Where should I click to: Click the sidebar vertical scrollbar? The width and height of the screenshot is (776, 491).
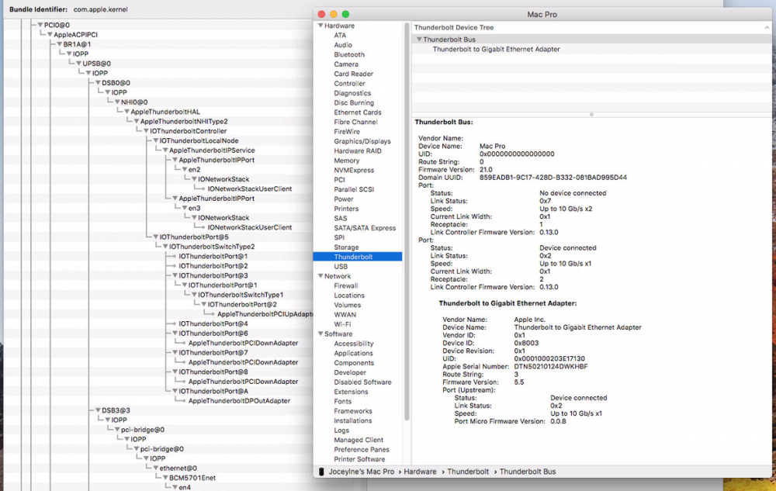[407, 221]
